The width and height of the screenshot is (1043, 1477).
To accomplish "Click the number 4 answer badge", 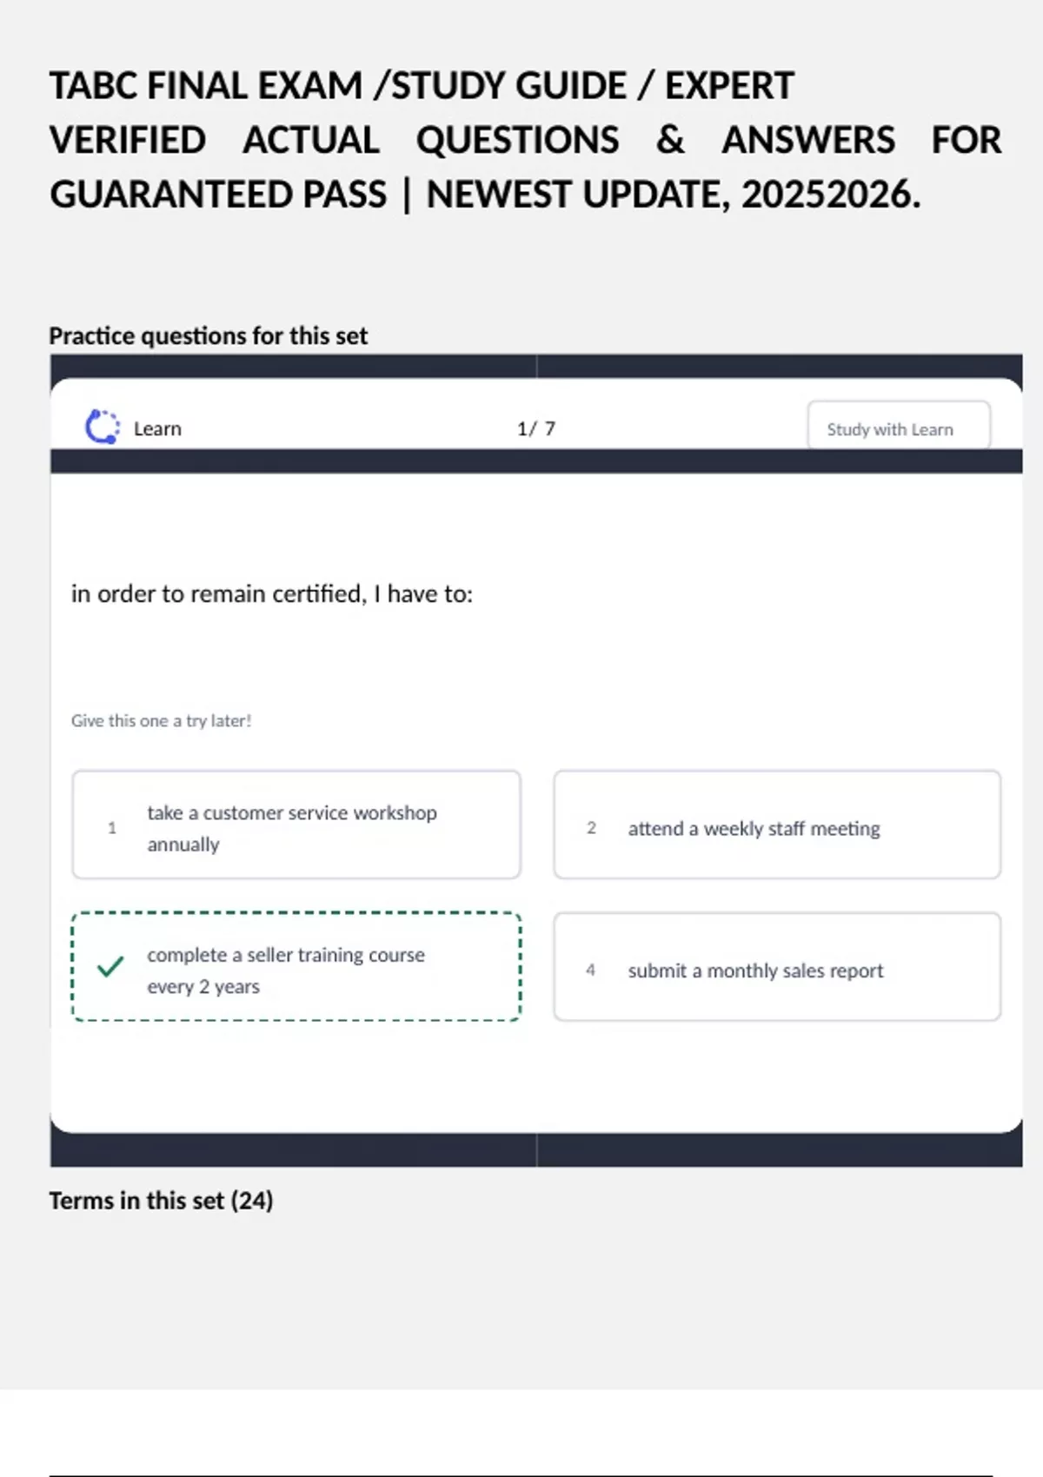I will (x=591, y=970).
